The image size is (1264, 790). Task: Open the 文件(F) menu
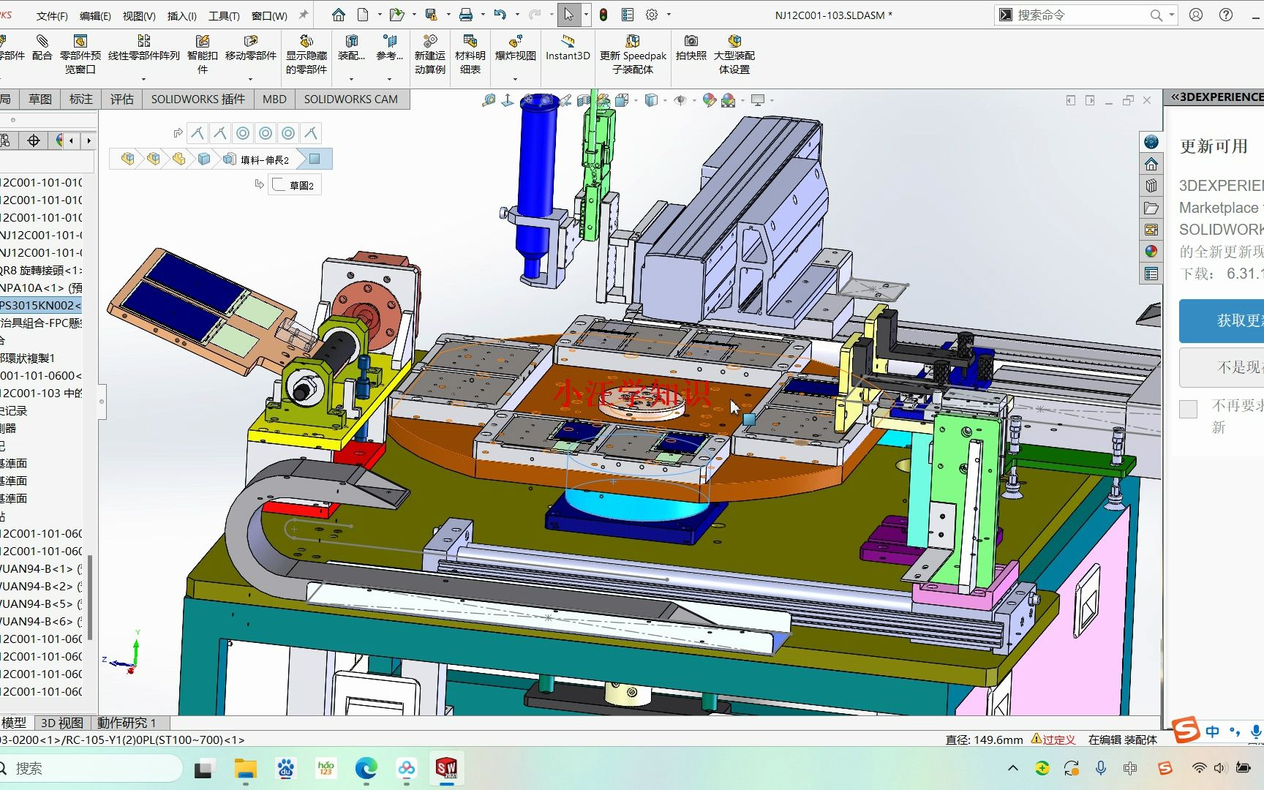coord(52,15)
